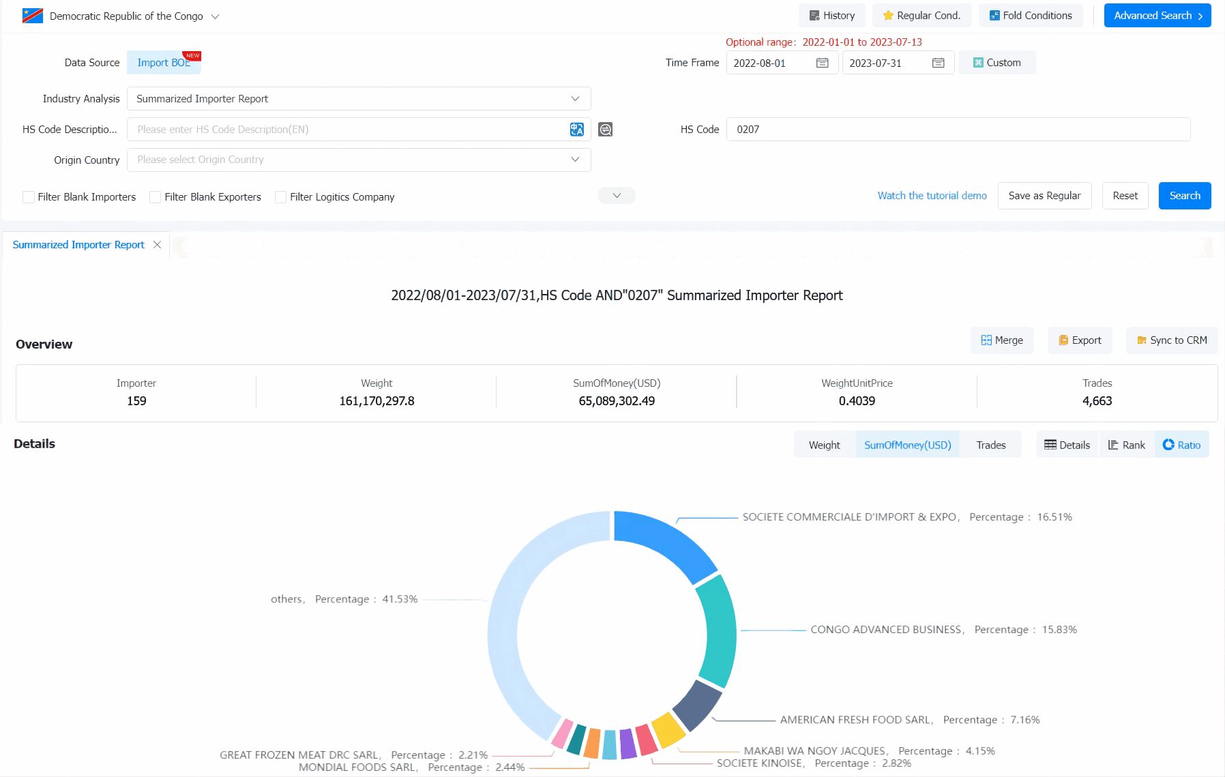Switch to Details table view
Screen dimensions: 1225x777
point(1067,445)
